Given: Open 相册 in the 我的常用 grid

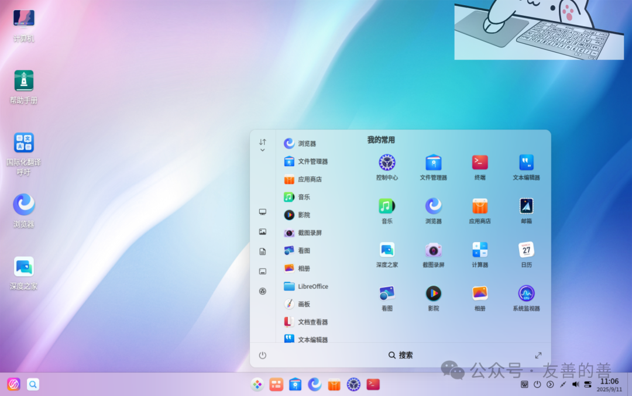Looking at the screenshot, I should pos(480,298).
